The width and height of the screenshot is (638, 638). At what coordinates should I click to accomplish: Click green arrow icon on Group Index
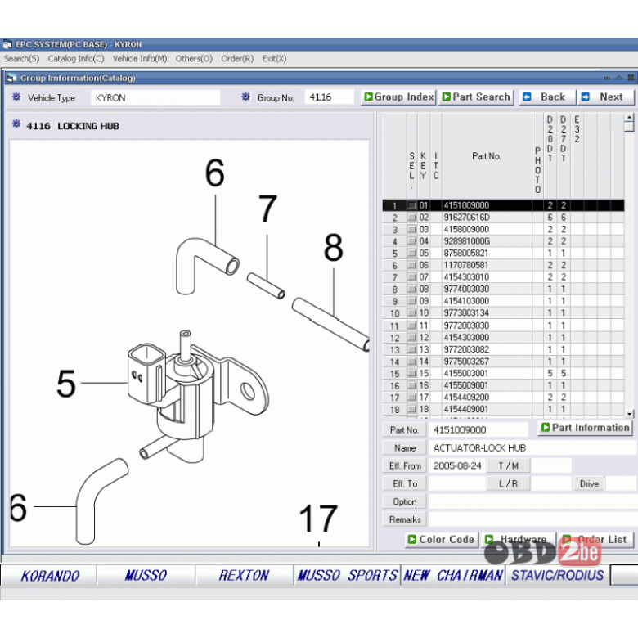tap(369, 97)
